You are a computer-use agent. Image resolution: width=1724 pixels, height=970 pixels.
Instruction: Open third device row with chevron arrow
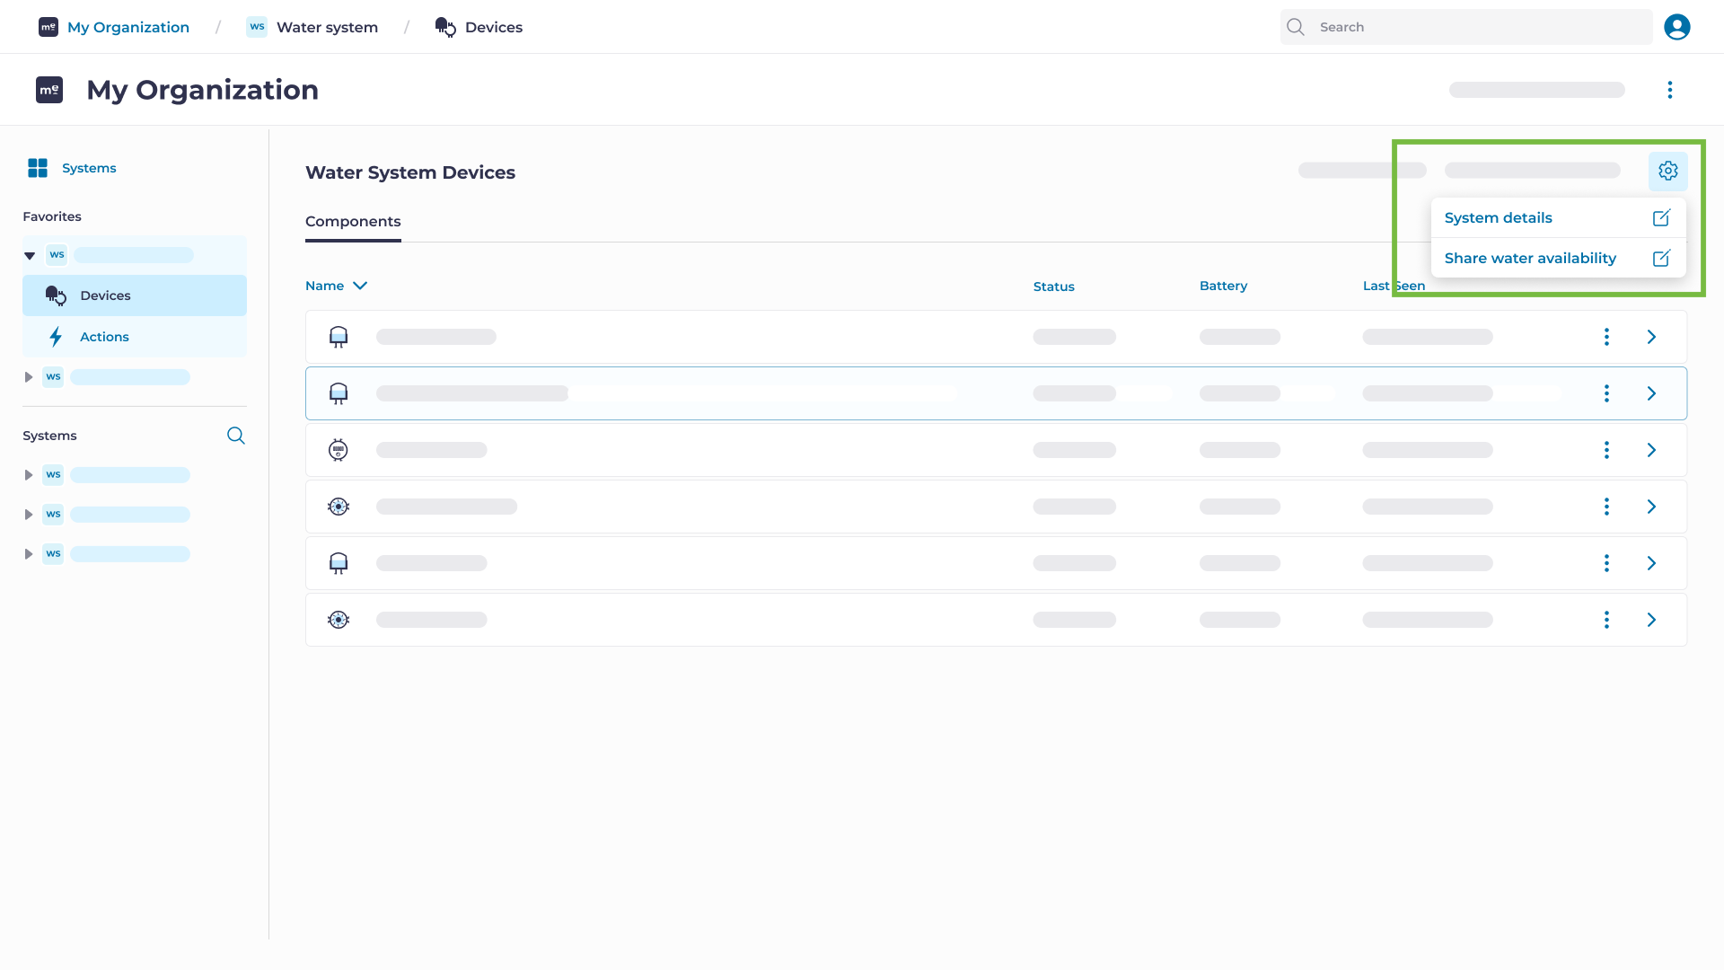pyautogui.click(x=1651, y=450)
